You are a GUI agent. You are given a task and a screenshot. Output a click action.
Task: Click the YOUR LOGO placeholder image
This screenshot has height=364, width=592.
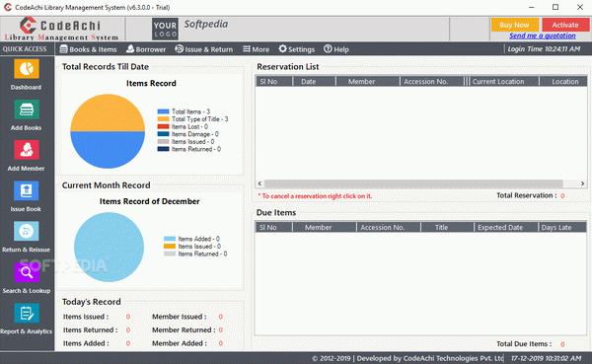pyautogui.click(x=165, y=29)
